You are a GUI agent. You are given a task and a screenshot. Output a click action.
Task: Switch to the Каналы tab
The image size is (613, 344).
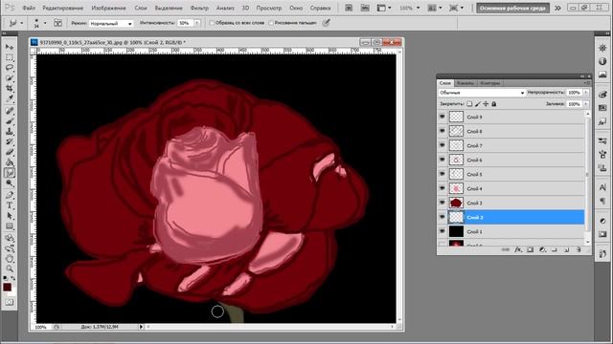(x=465, y=83)
